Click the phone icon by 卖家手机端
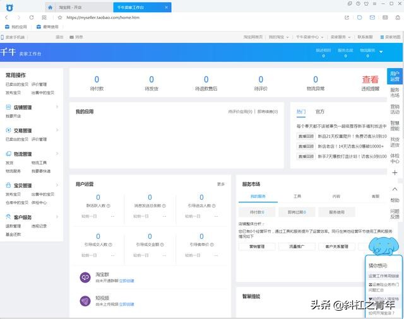 pos(3,37)
